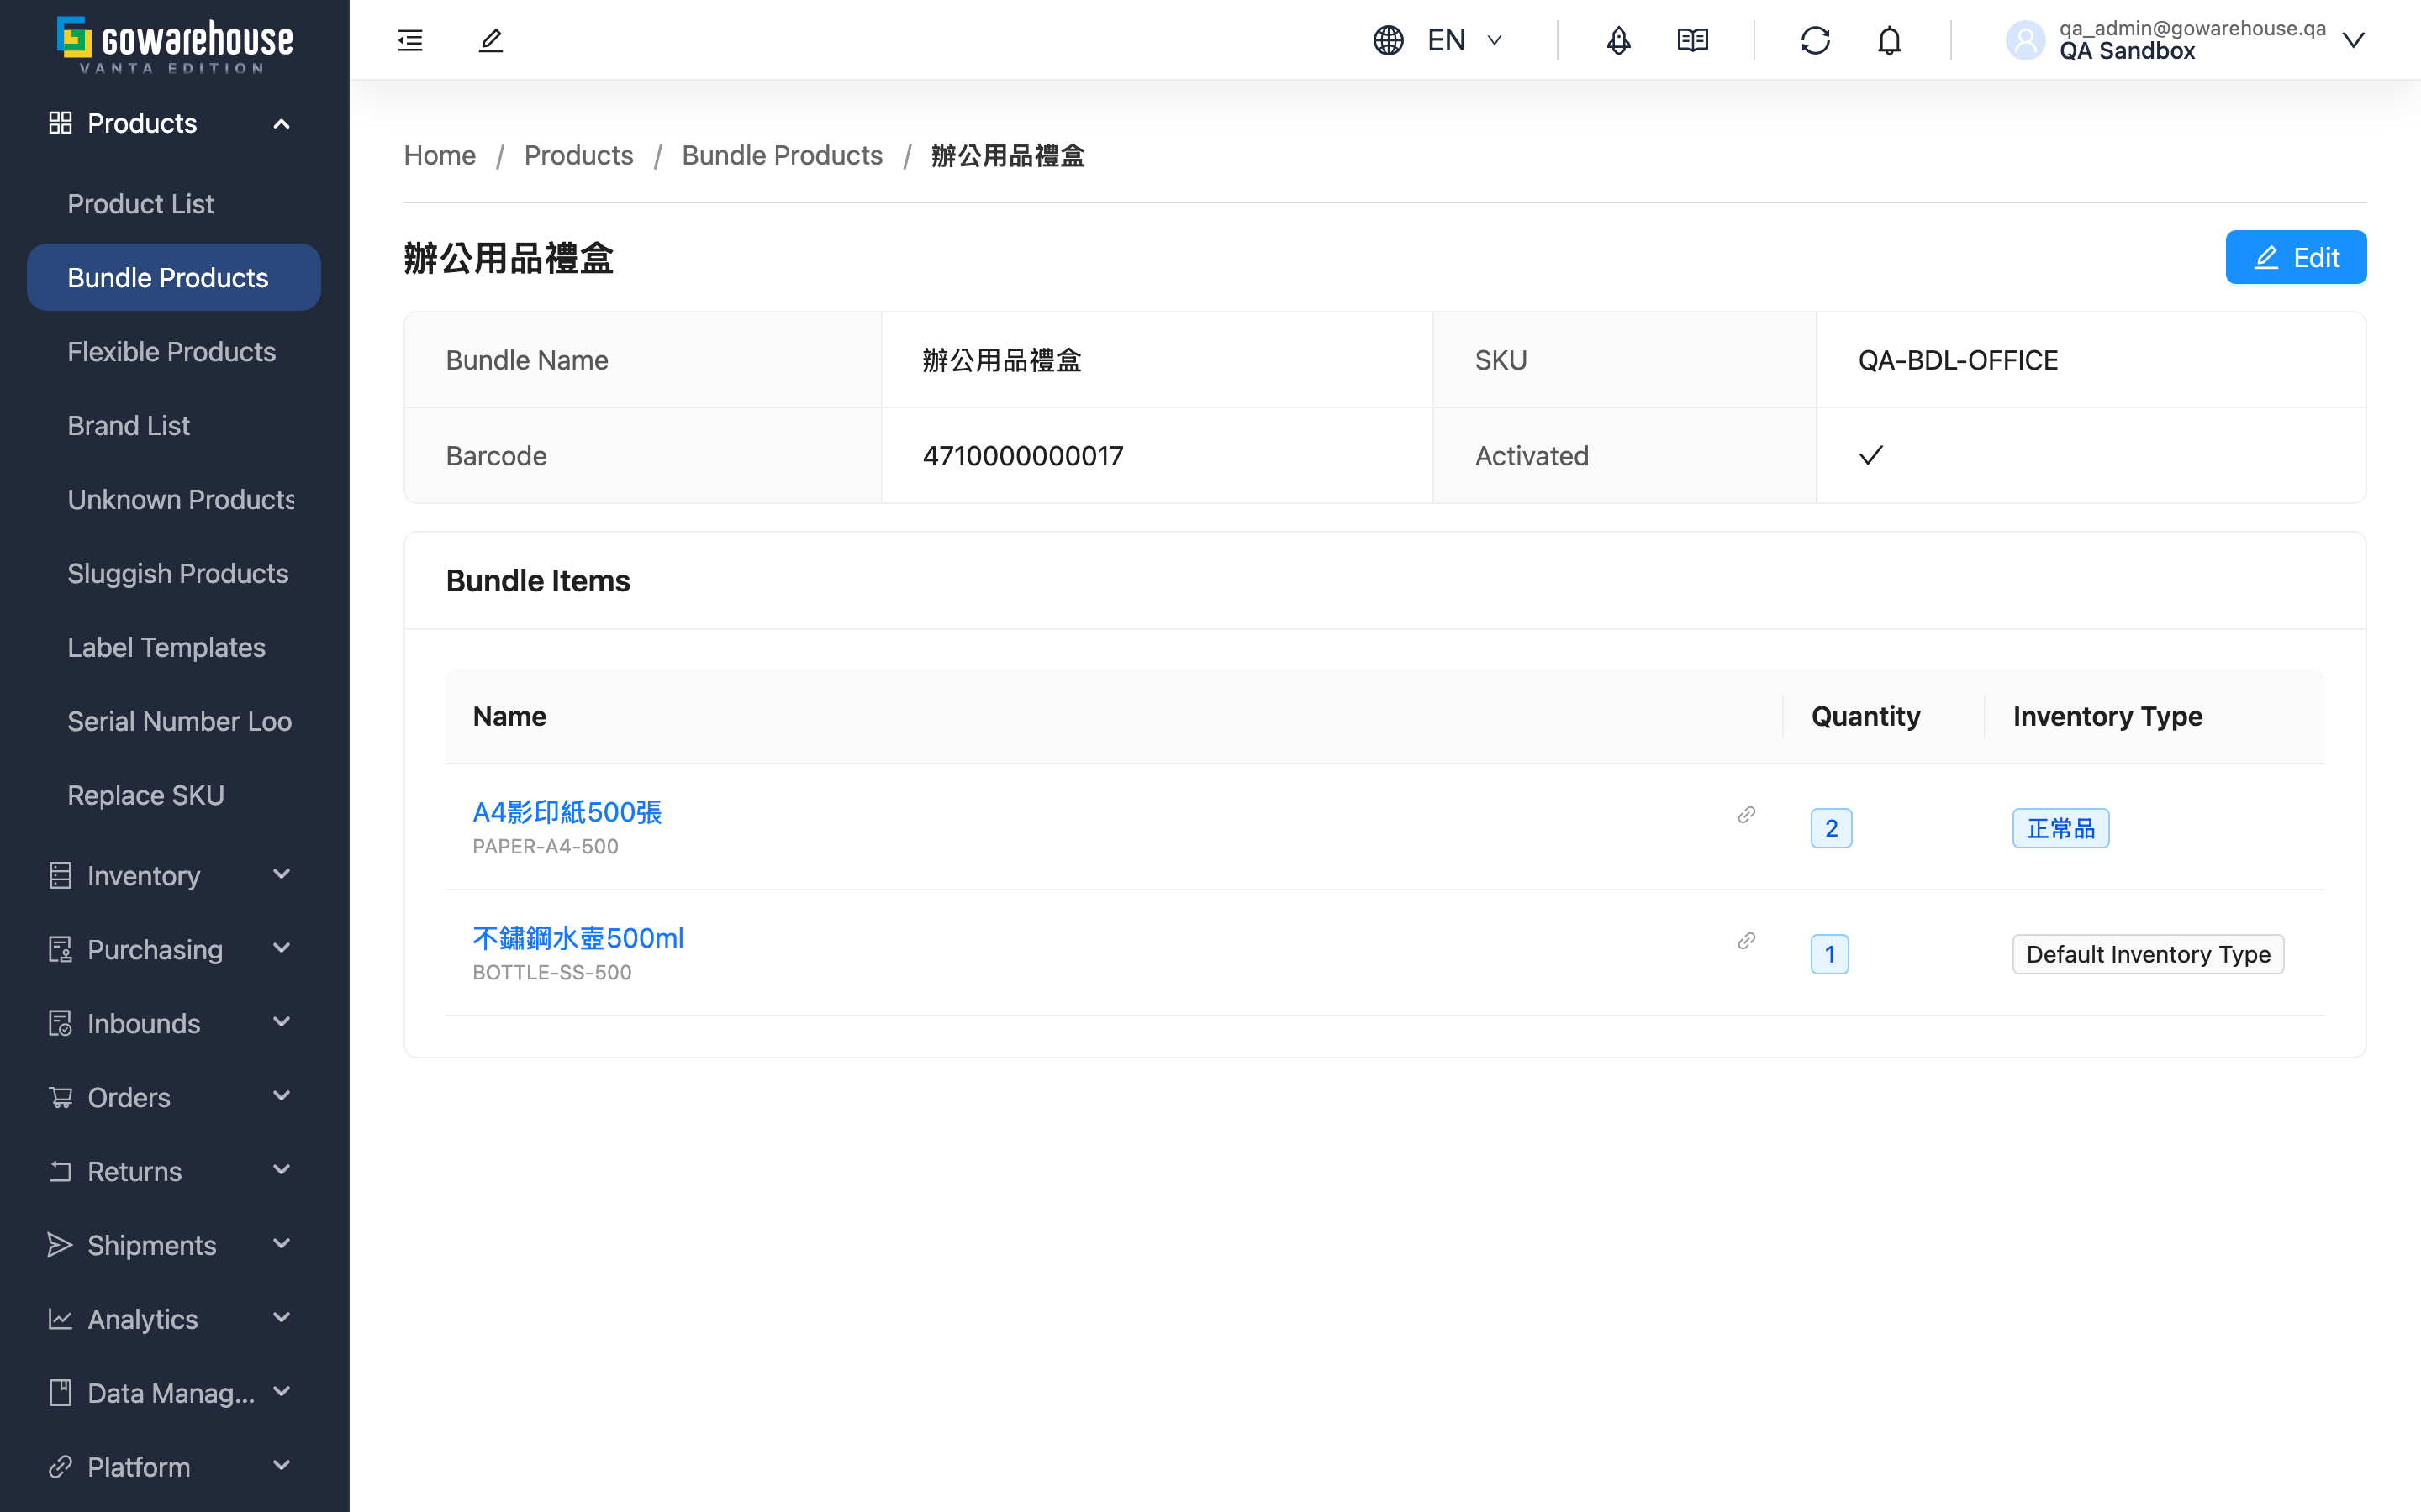Click the Purchasing sidebar icon
Image resolution: width=2421 pixels, height=1512 pixels.
pyautogui.click(x=60, y=949)
